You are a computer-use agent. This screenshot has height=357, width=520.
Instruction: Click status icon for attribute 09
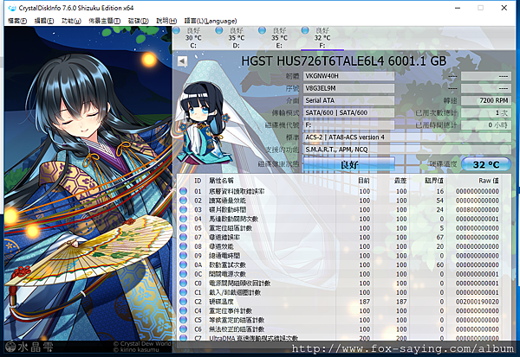pos(183,255)
